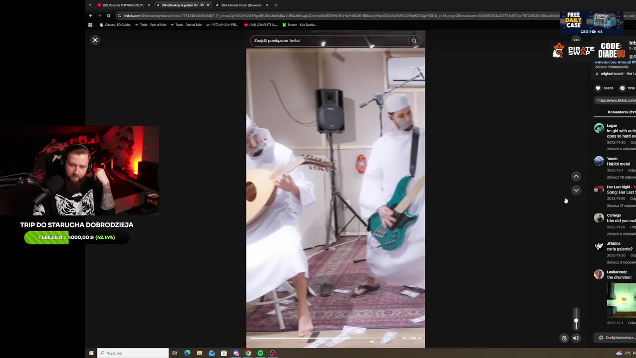Screen dimensions: 636x358
Task: Open File Explorer from taskbar
Action: [x=199, y=353]
